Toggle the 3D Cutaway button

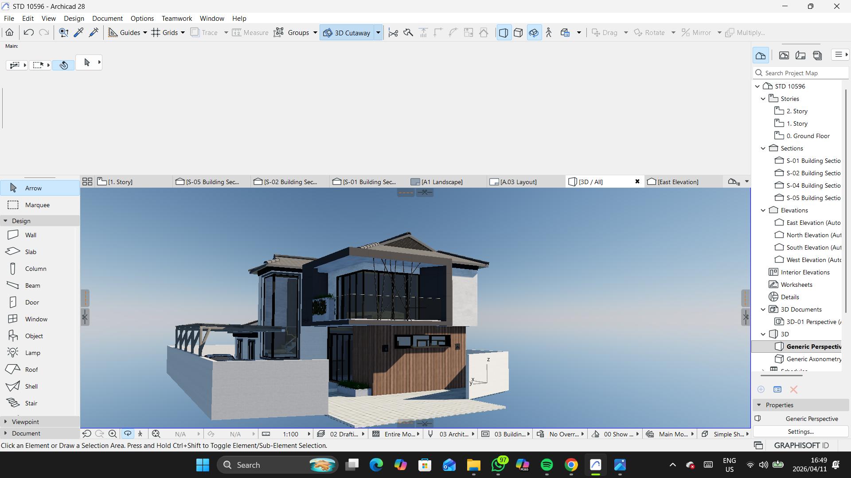tap(347, 33)
